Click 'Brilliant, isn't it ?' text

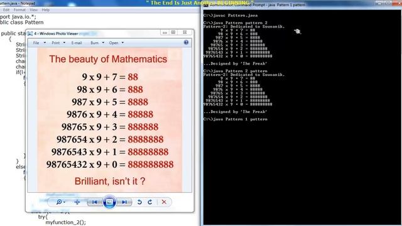(110, 181)
